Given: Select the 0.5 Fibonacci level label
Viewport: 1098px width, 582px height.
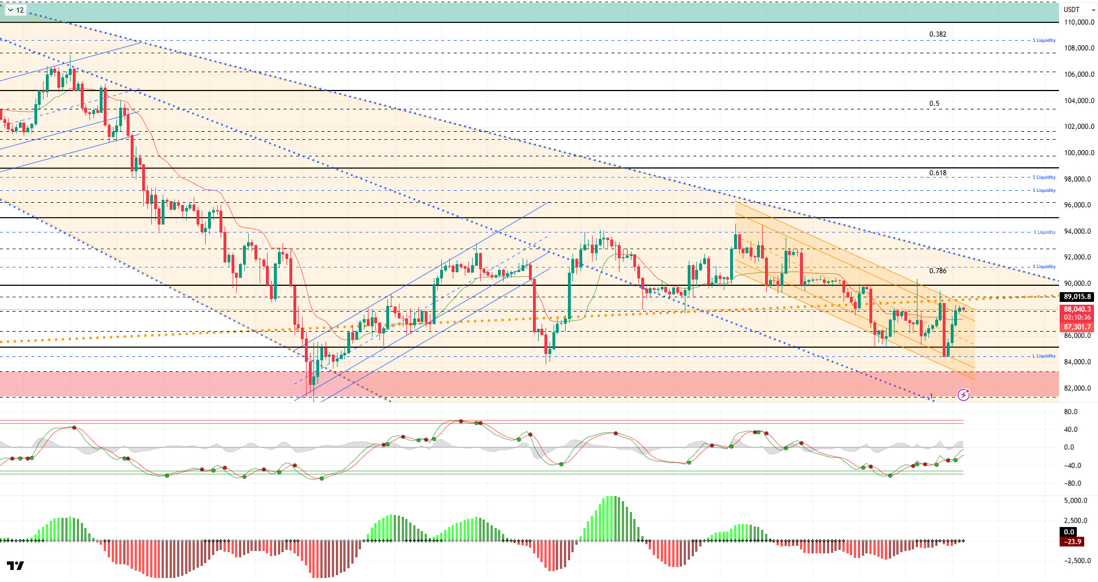Looking at the screenshot, I should 934,104.
